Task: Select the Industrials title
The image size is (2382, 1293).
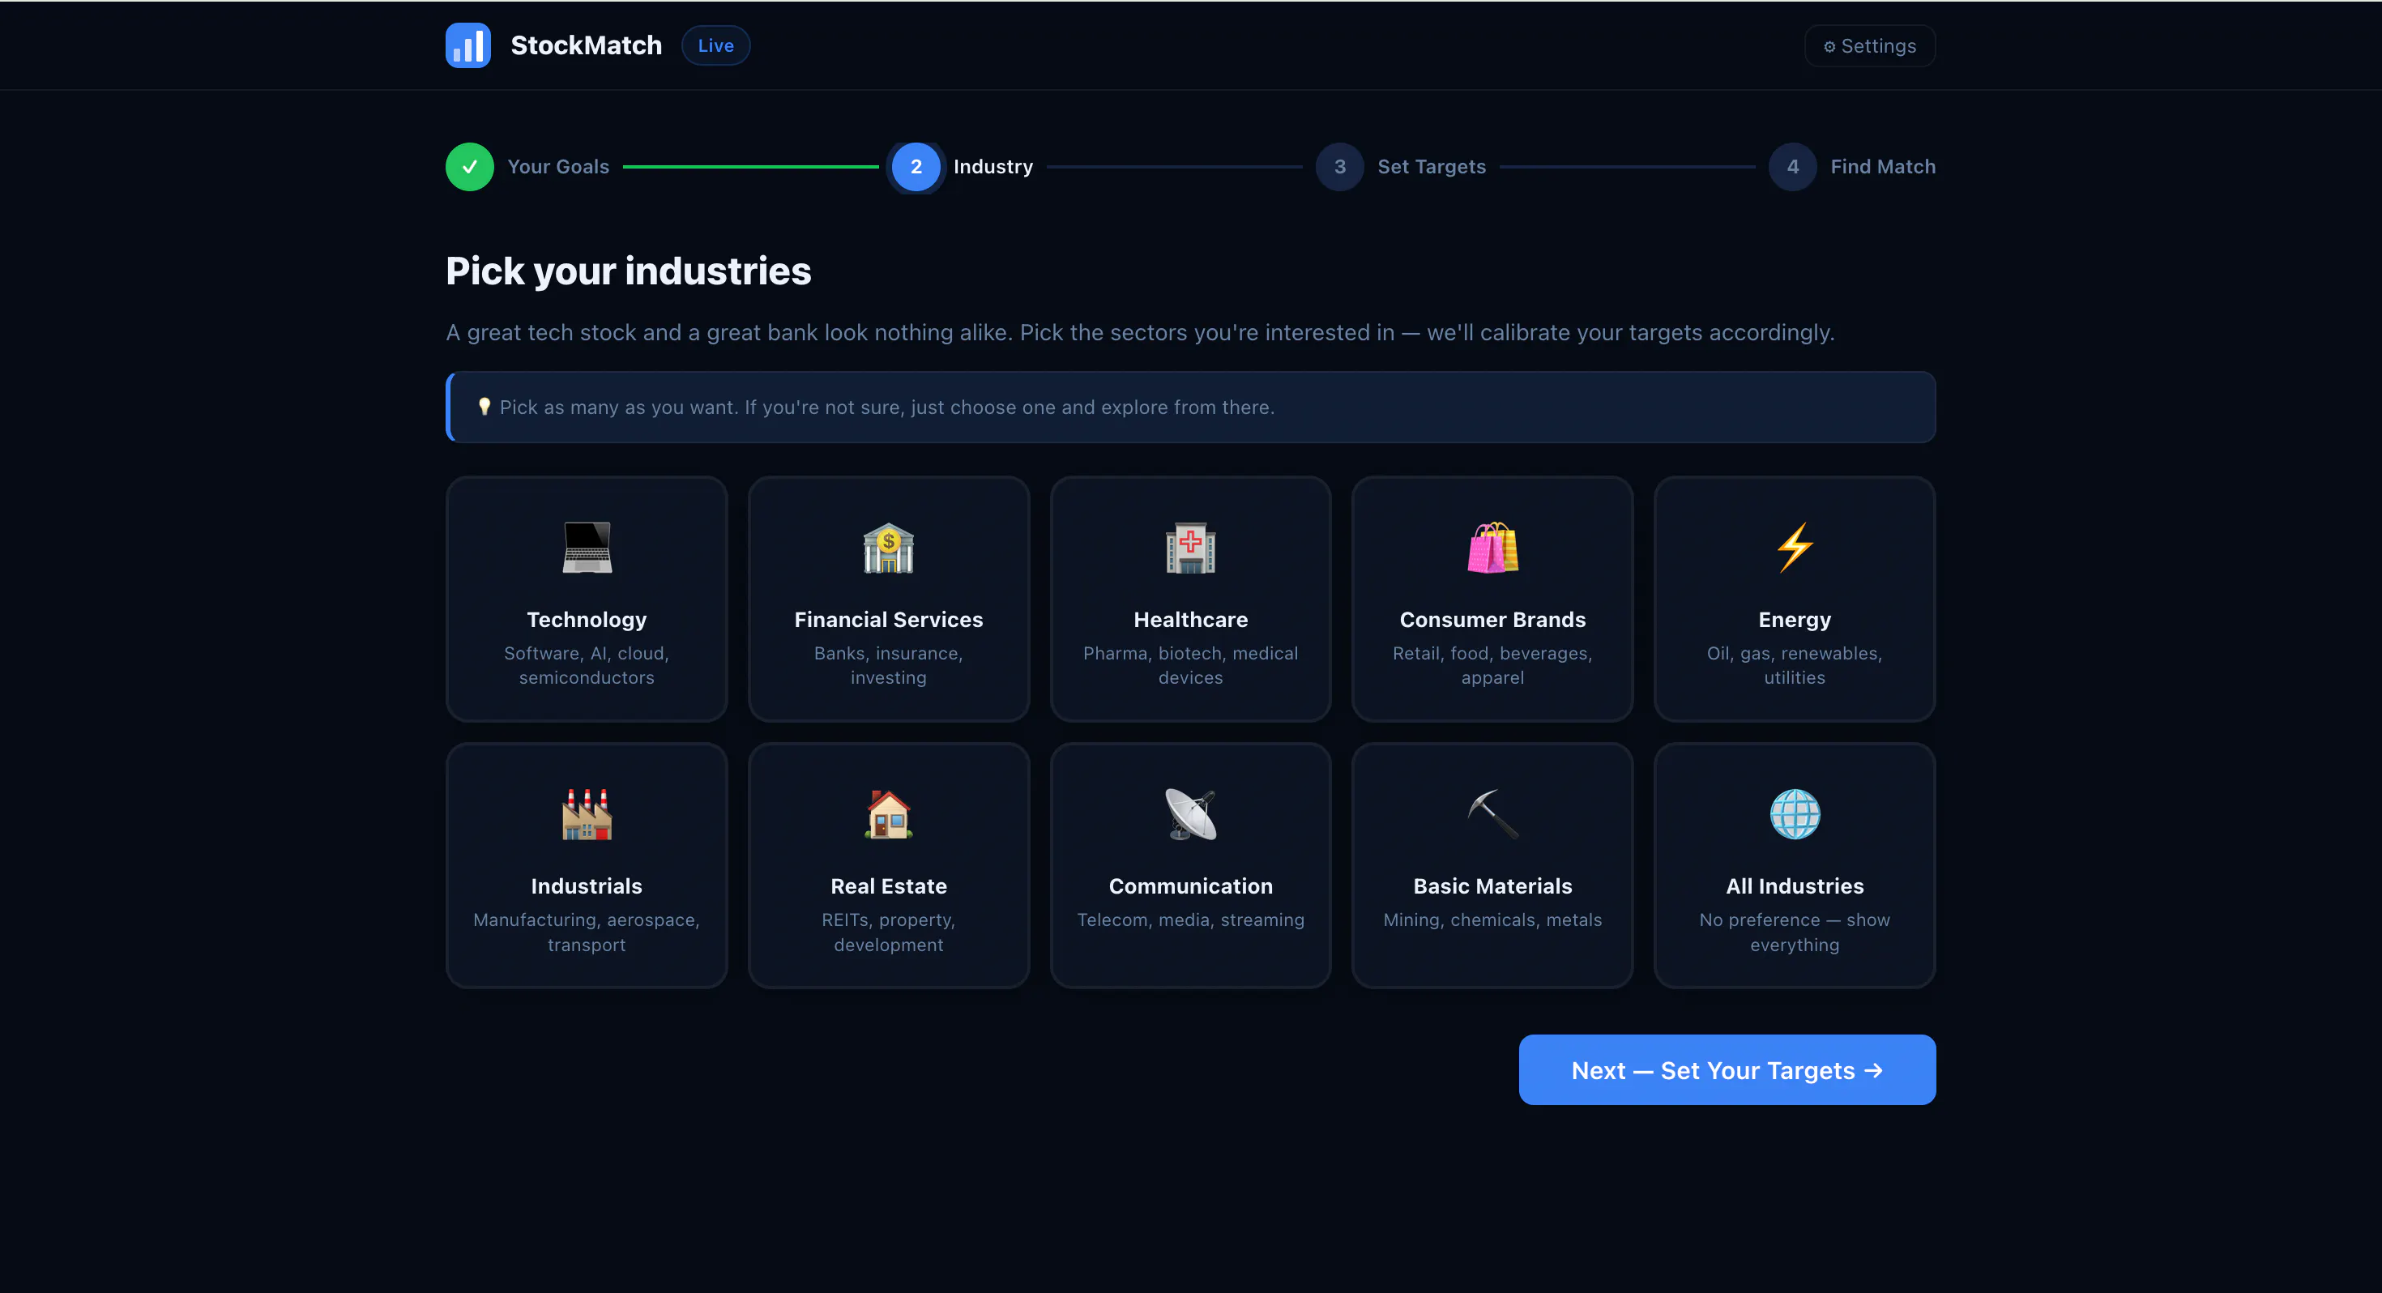Action: 587,886
